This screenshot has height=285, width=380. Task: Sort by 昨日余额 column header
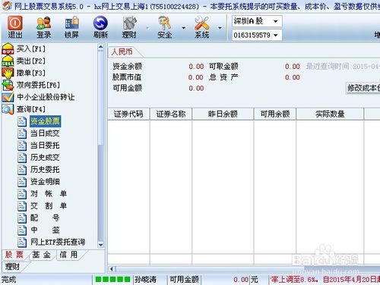223,114
